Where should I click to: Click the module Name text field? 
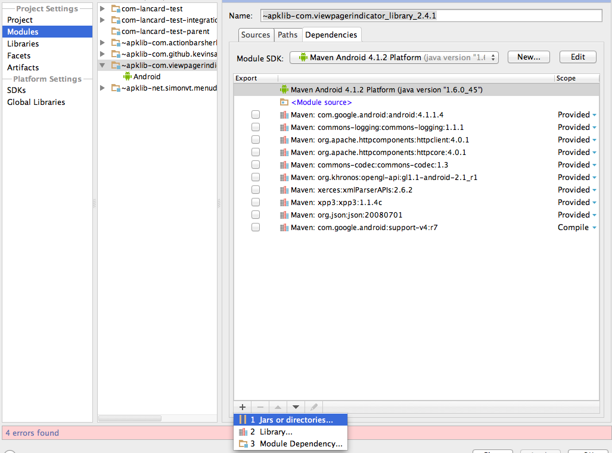point(431,15)
